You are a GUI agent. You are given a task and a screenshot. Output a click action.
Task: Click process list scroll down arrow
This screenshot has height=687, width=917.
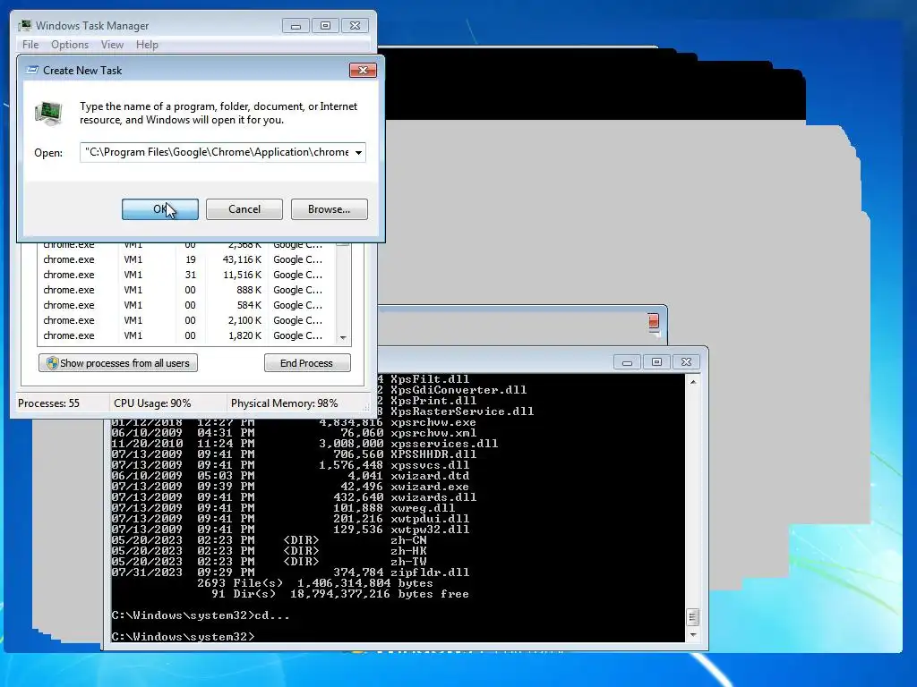pyautogui.click(x=343, y=337)
